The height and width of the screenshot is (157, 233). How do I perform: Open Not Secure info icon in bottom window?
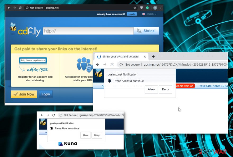pyautogui.click(x=61, y=115)
